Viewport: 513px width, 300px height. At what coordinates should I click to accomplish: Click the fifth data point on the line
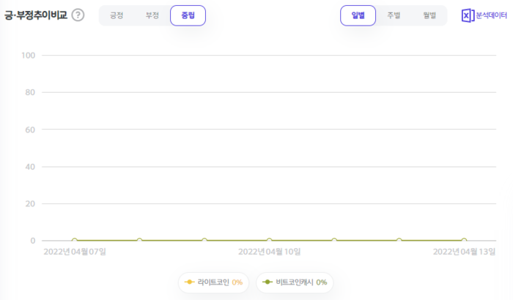pos(334,240)
